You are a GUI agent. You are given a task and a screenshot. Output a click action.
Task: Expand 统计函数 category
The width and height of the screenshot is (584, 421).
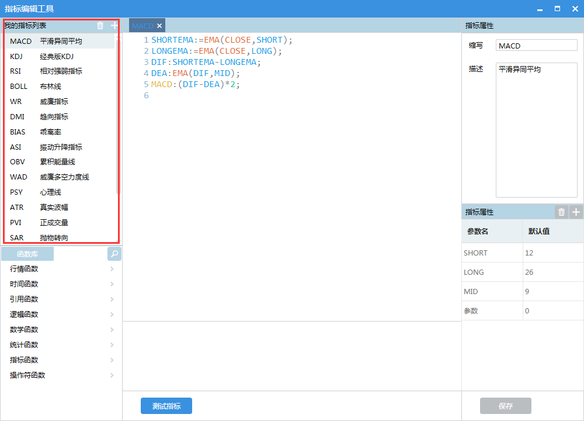point(61,345)
